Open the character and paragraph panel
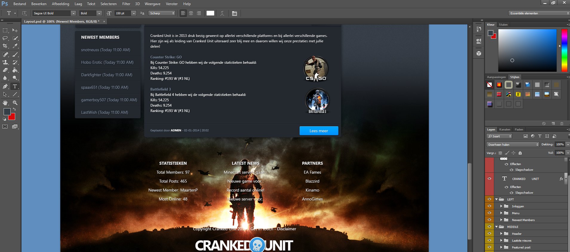 234,13
